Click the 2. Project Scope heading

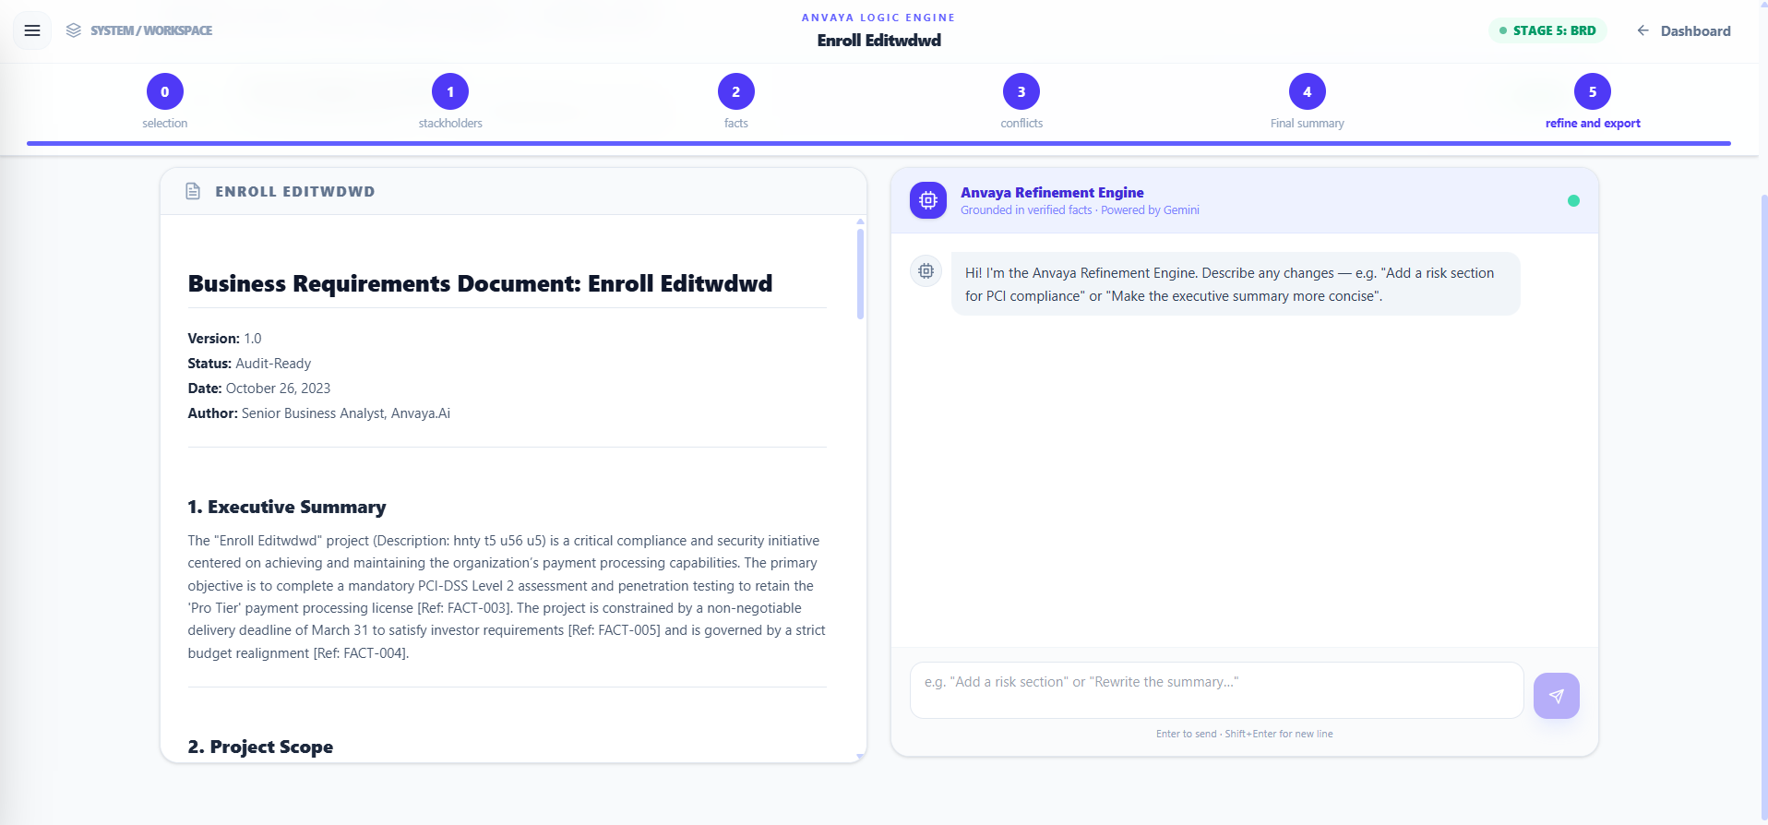(x=260, y=747)
